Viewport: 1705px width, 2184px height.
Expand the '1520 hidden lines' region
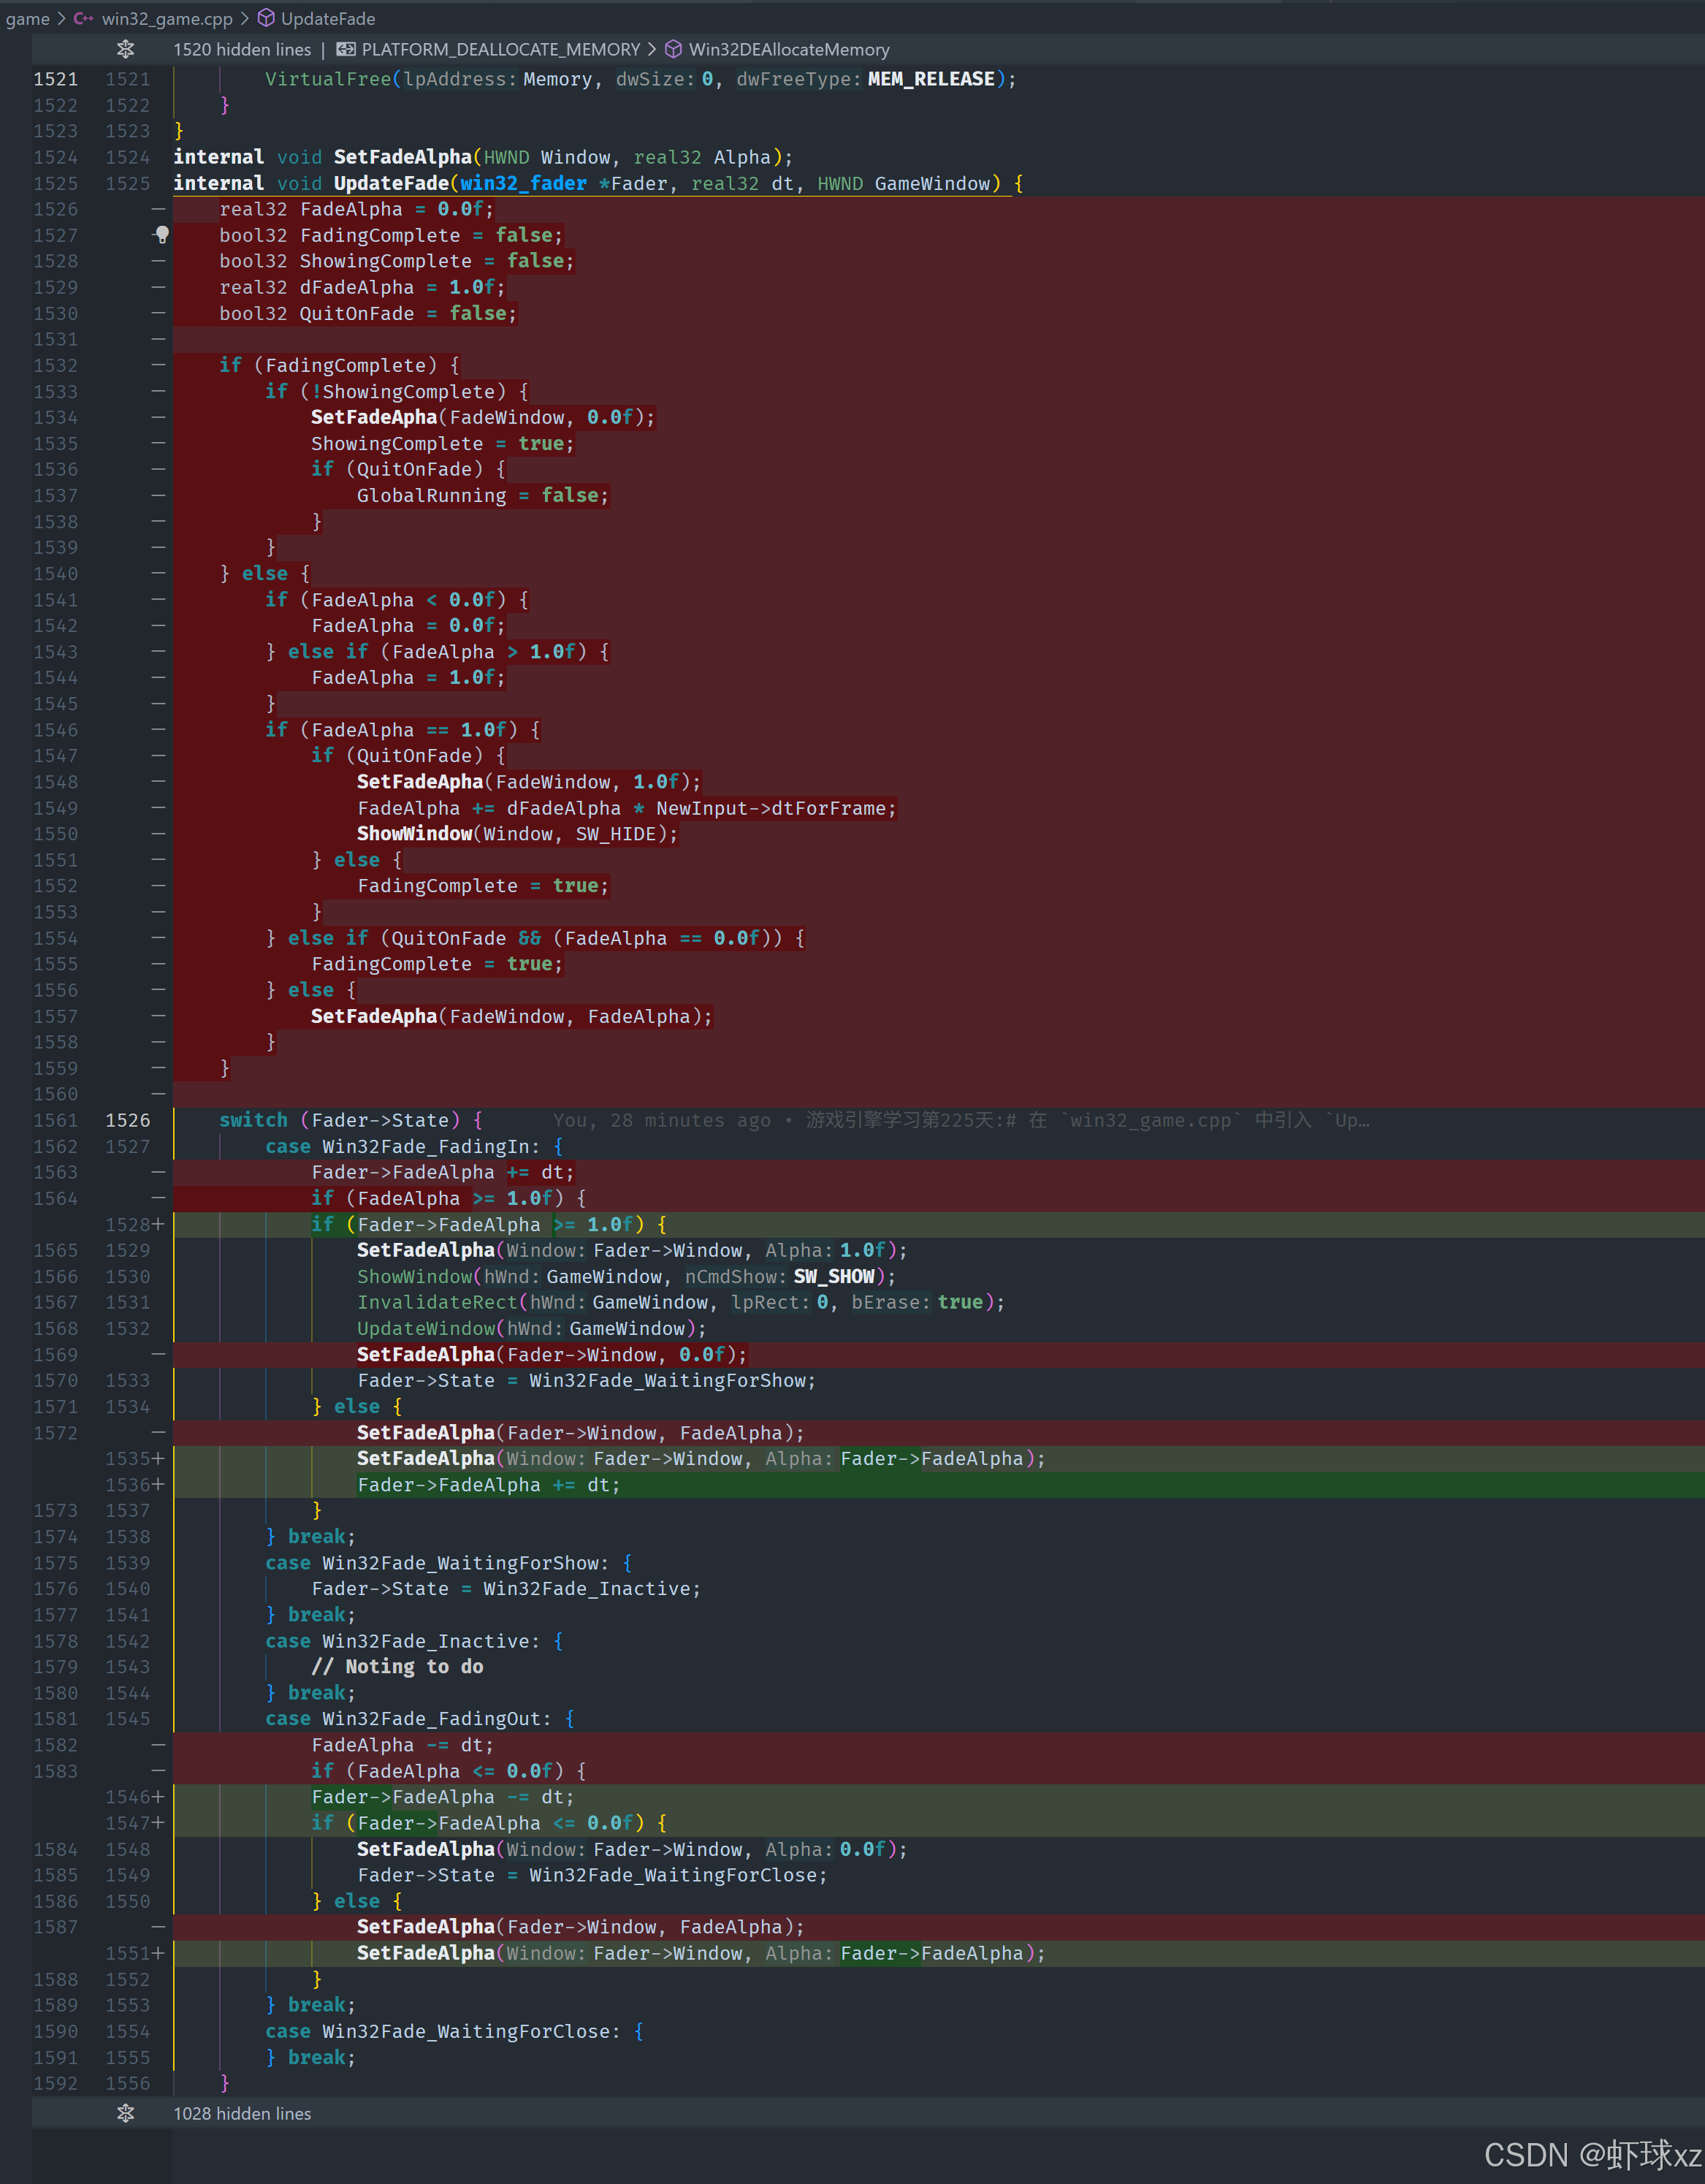tap(242, 49)
